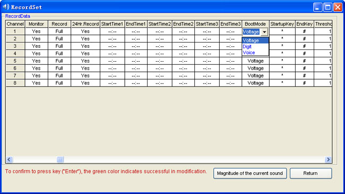The image size is (345, 194).
Task: Click the Record cell of channel 5
Action: [59, 61]
